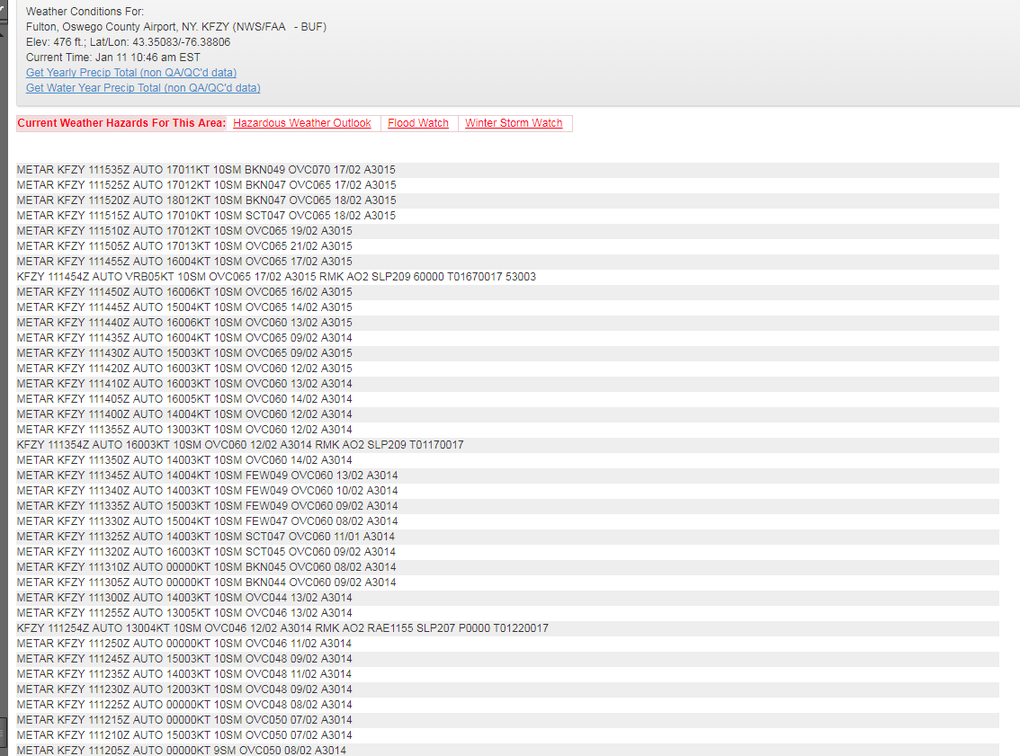Open the Flood Watch hazard link
Screen dimensions: 1020x756
[418, 123]
